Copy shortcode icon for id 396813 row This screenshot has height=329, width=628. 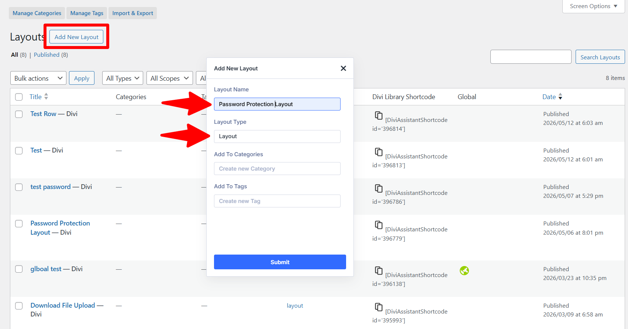[379, 152]
